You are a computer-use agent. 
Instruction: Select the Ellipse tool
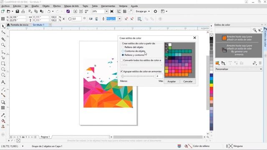coord(3,69)
